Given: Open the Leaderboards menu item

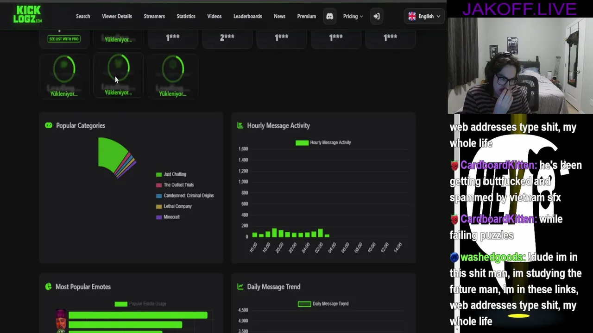Looking at the screenshot, I should (x=247, y=16).
